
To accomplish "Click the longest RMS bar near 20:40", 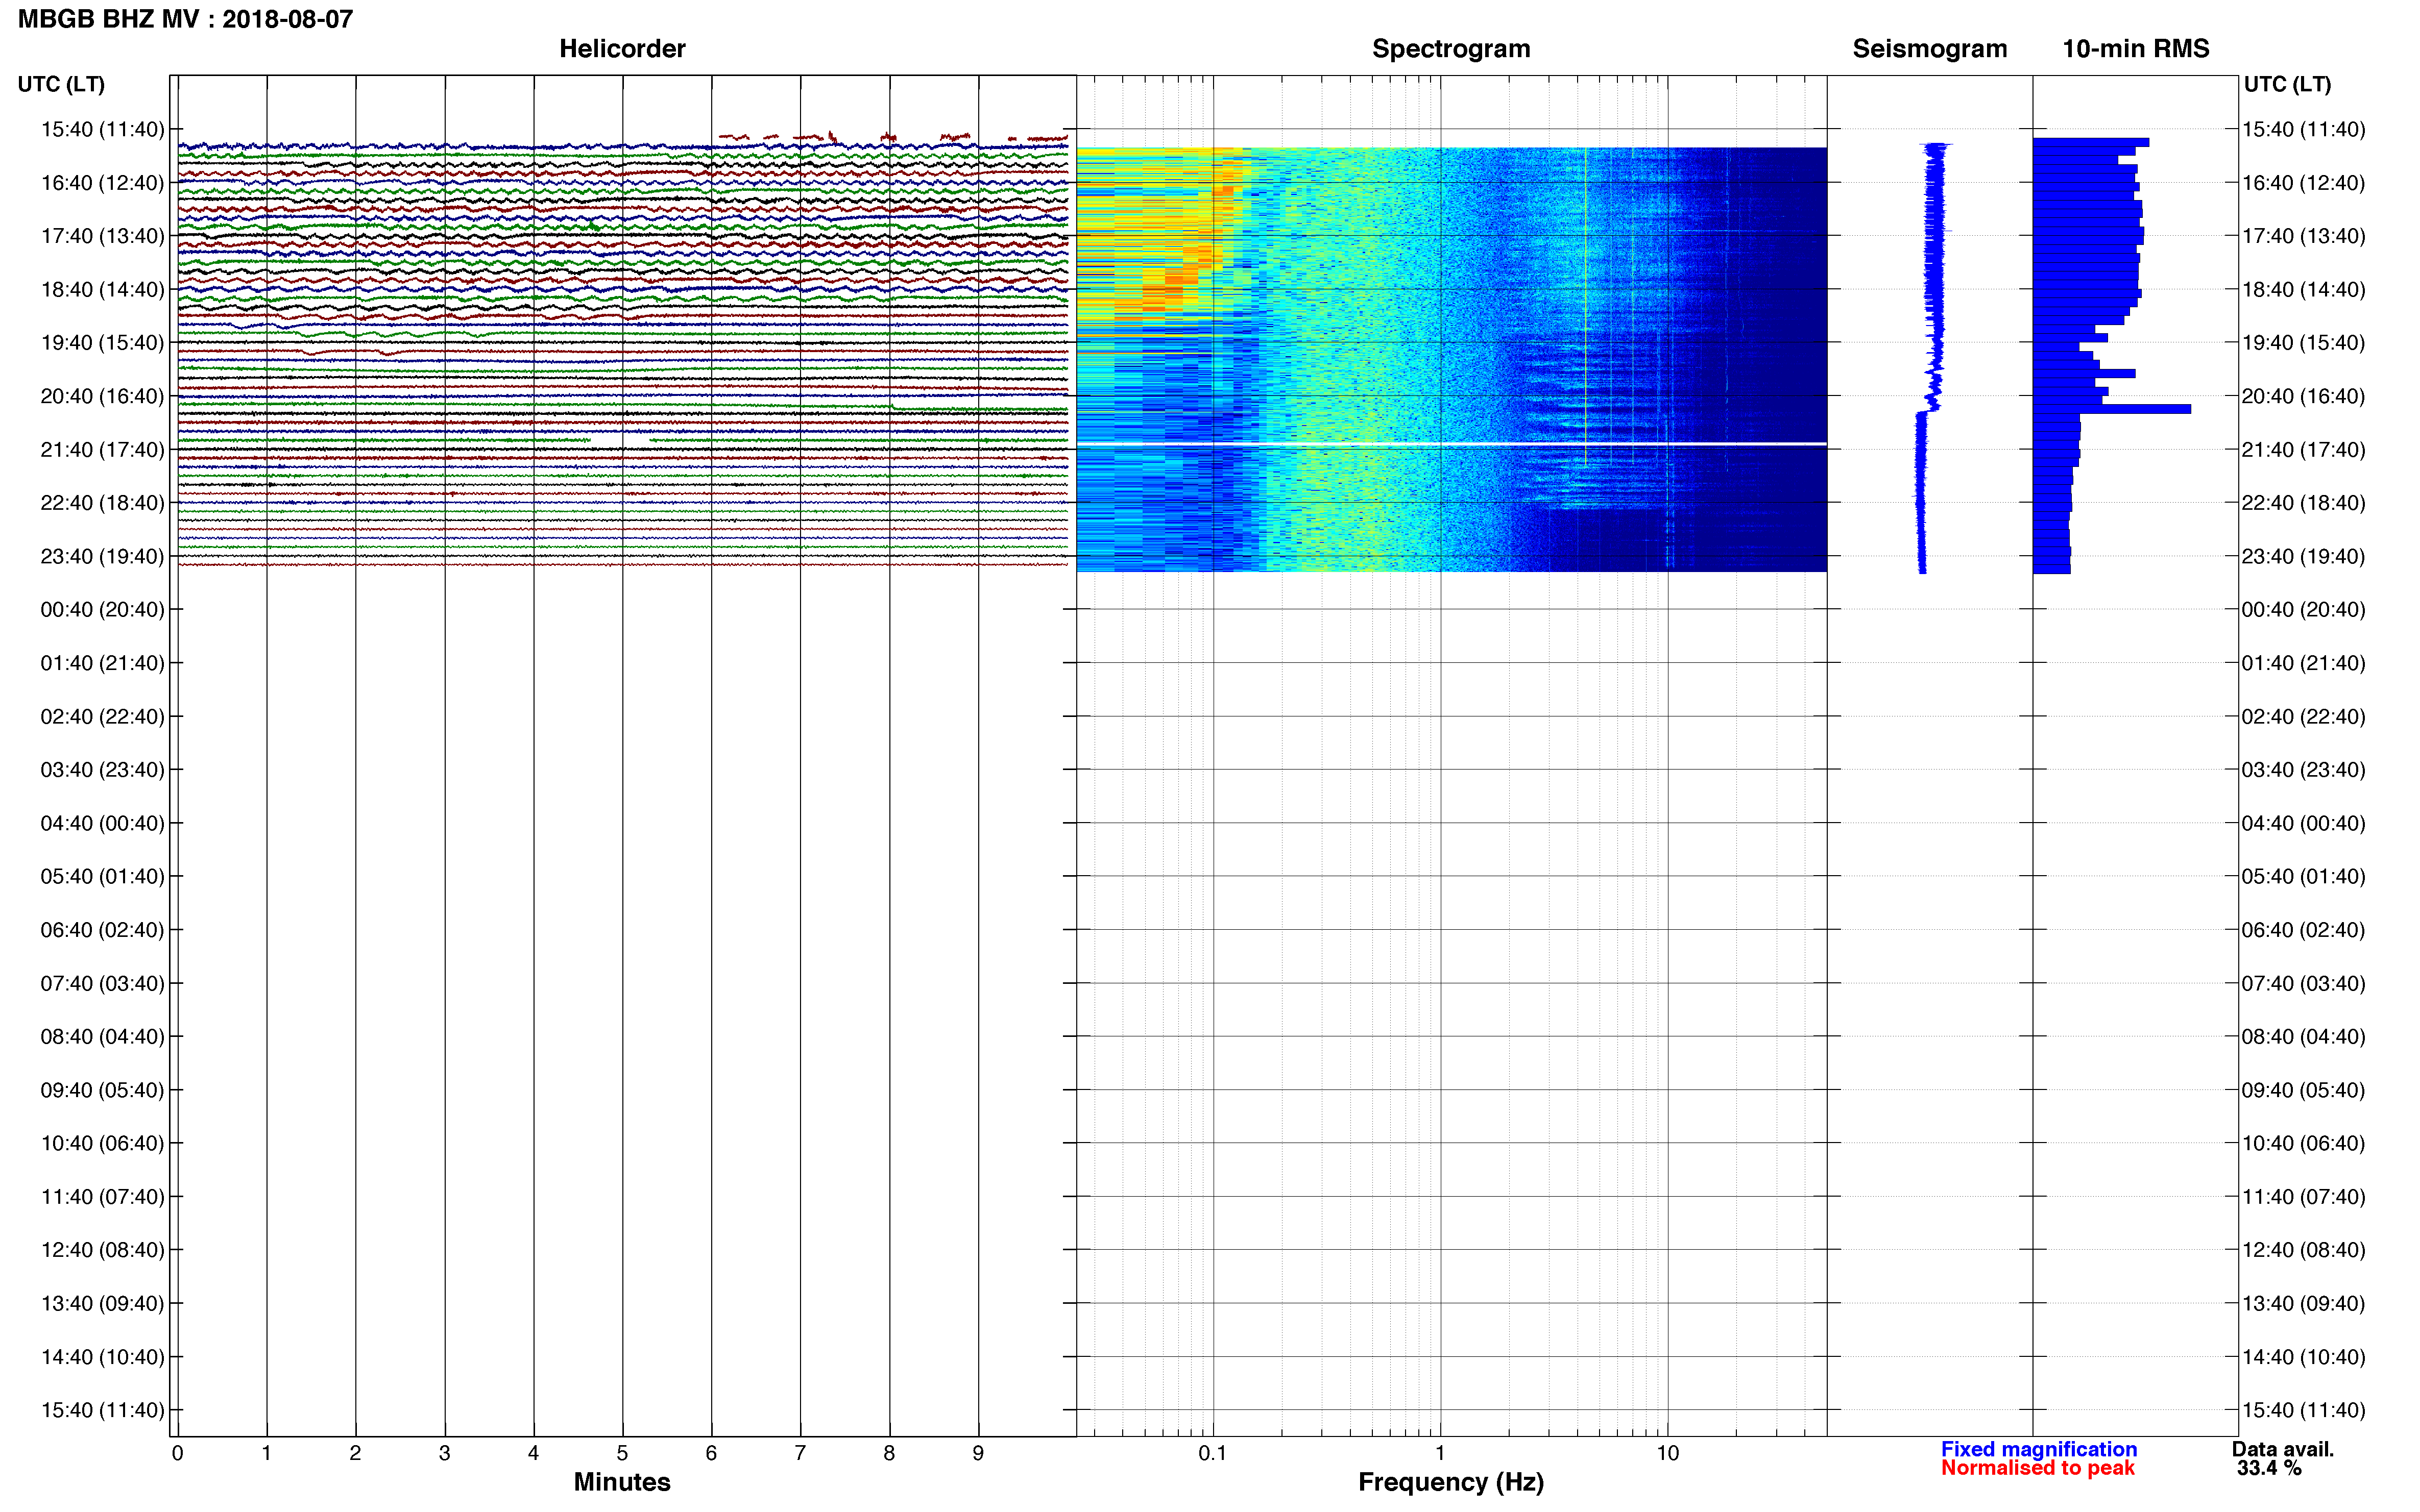I will (x=2112, y=409).
